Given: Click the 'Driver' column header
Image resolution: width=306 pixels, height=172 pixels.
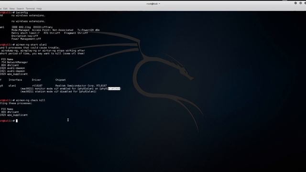Looking at the screenshot, I should coord(36,80).
